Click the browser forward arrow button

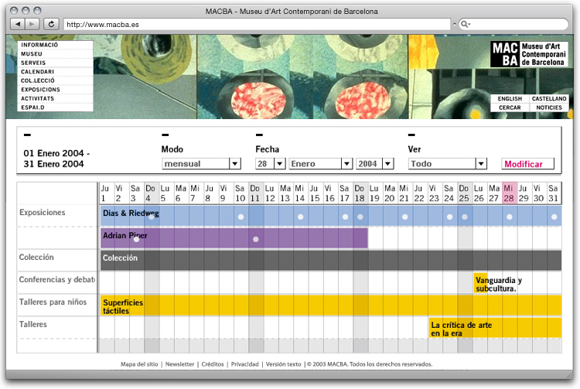pos(32,24)
